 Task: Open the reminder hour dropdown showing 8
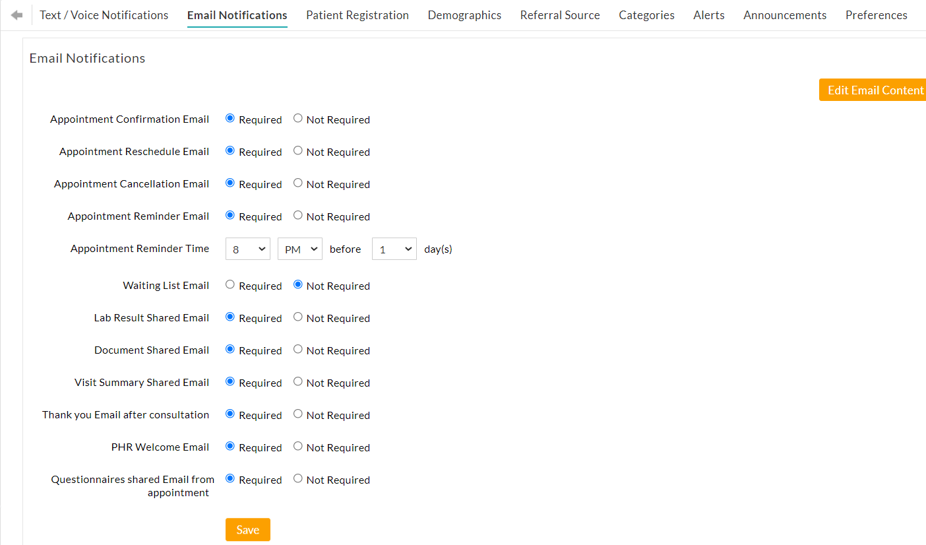pyautogui.click(x=247, y=249)
